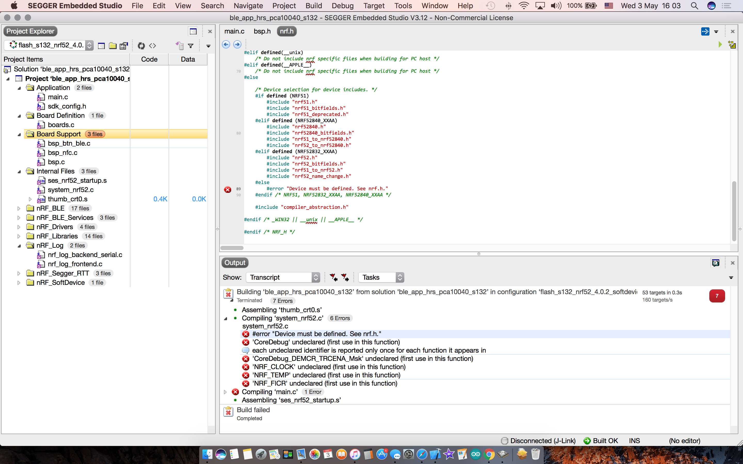Open the project properties icon in the toolbar

pos(124,46)
